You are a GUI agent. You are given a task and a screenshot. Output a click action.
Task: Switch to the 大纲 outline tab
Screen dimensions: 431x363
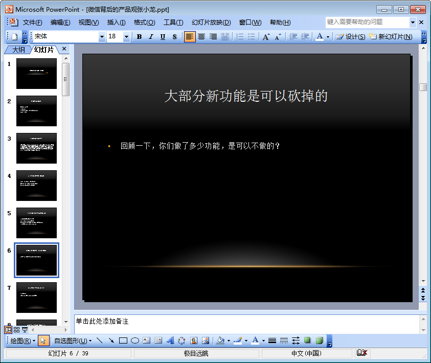(19, 50)
